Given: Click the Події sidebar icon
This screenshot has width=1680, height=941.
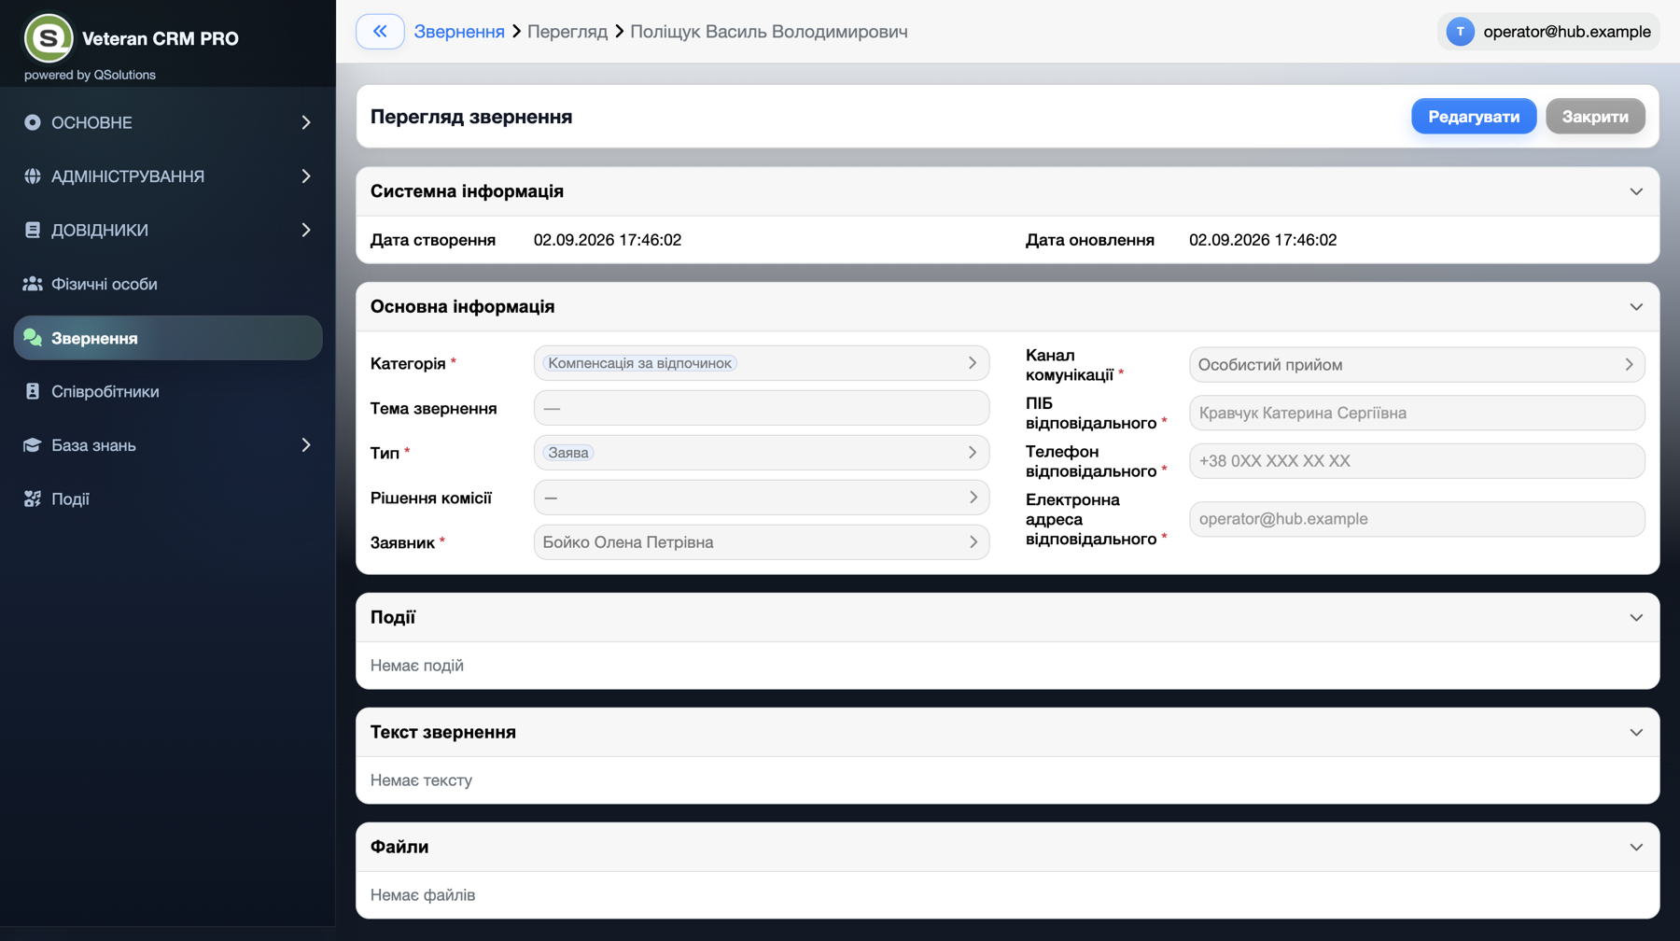Looking at the screenshot, I should 33,499.
